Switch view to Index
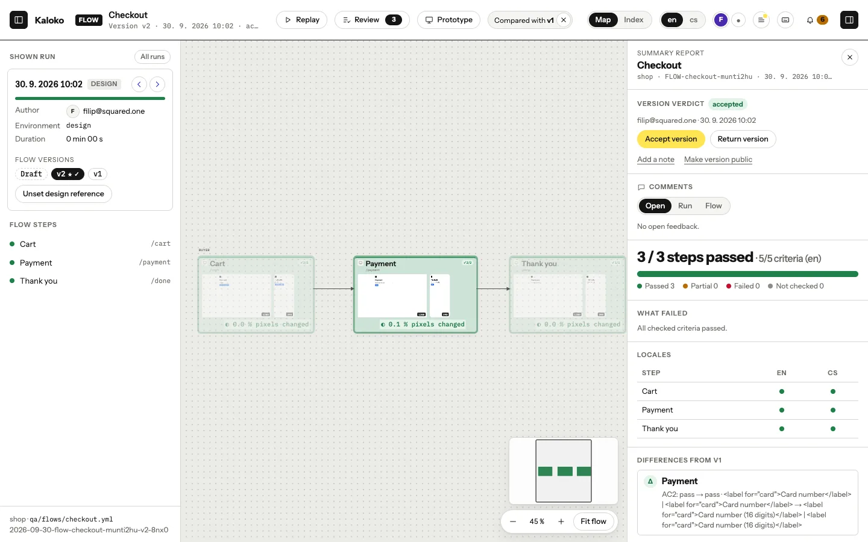The image size is (868, 542). (x=634, y=20)
